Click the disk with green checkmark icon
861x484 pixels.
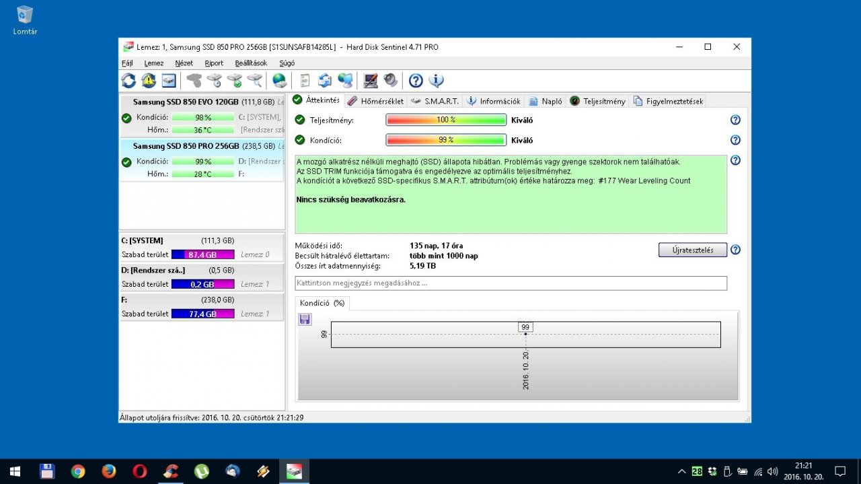tap(235, 81)
